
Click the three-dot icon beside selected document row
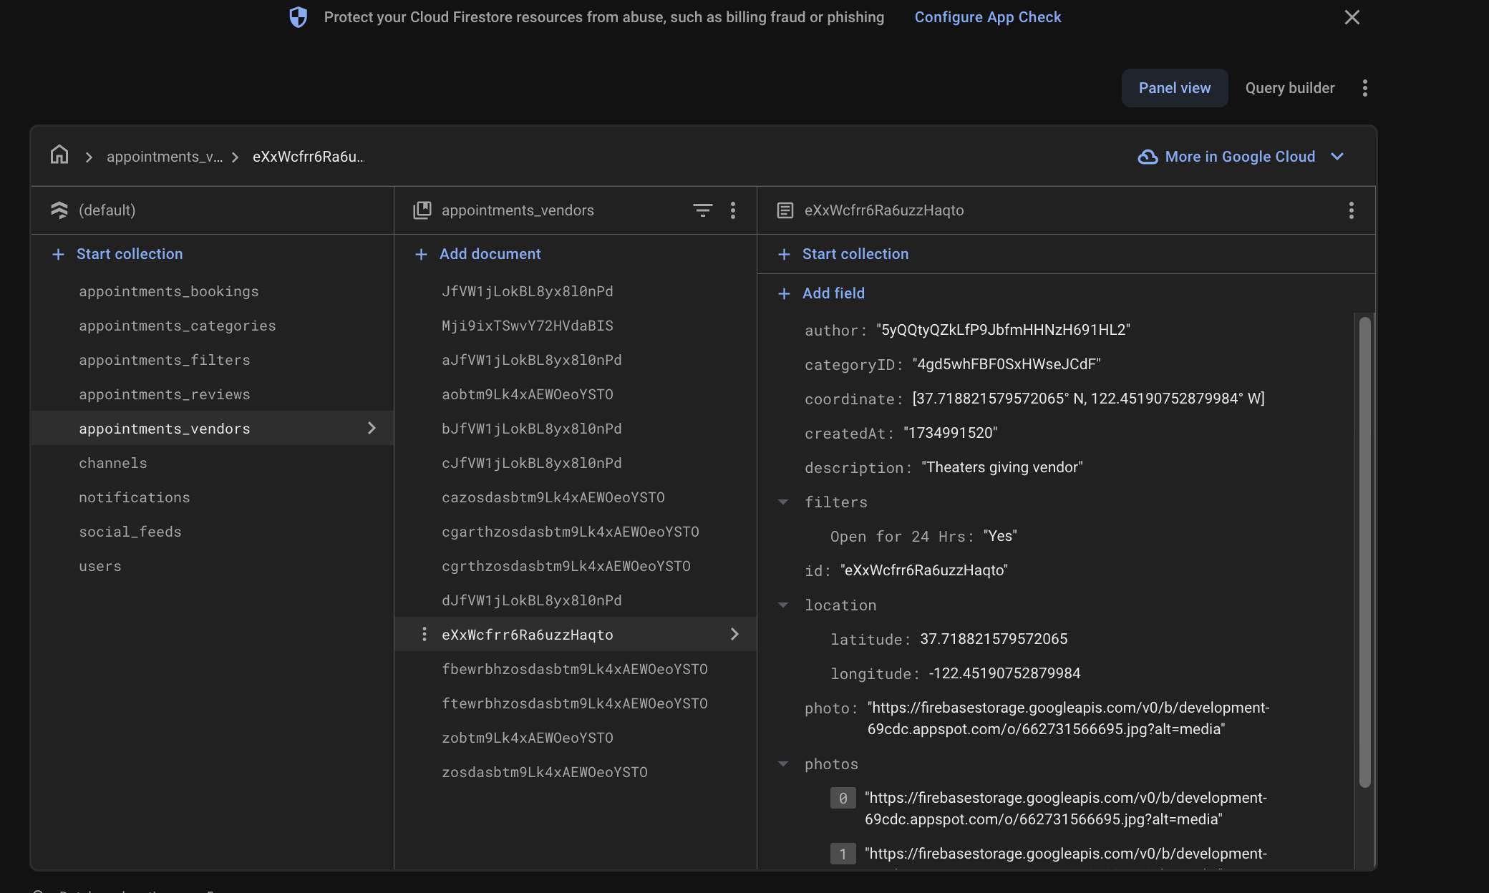coord(425,635)
